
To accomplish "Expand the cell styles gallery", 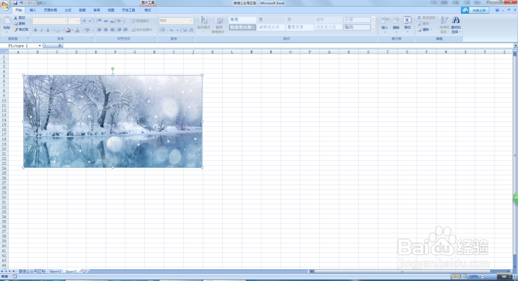I will pos(373,29).
